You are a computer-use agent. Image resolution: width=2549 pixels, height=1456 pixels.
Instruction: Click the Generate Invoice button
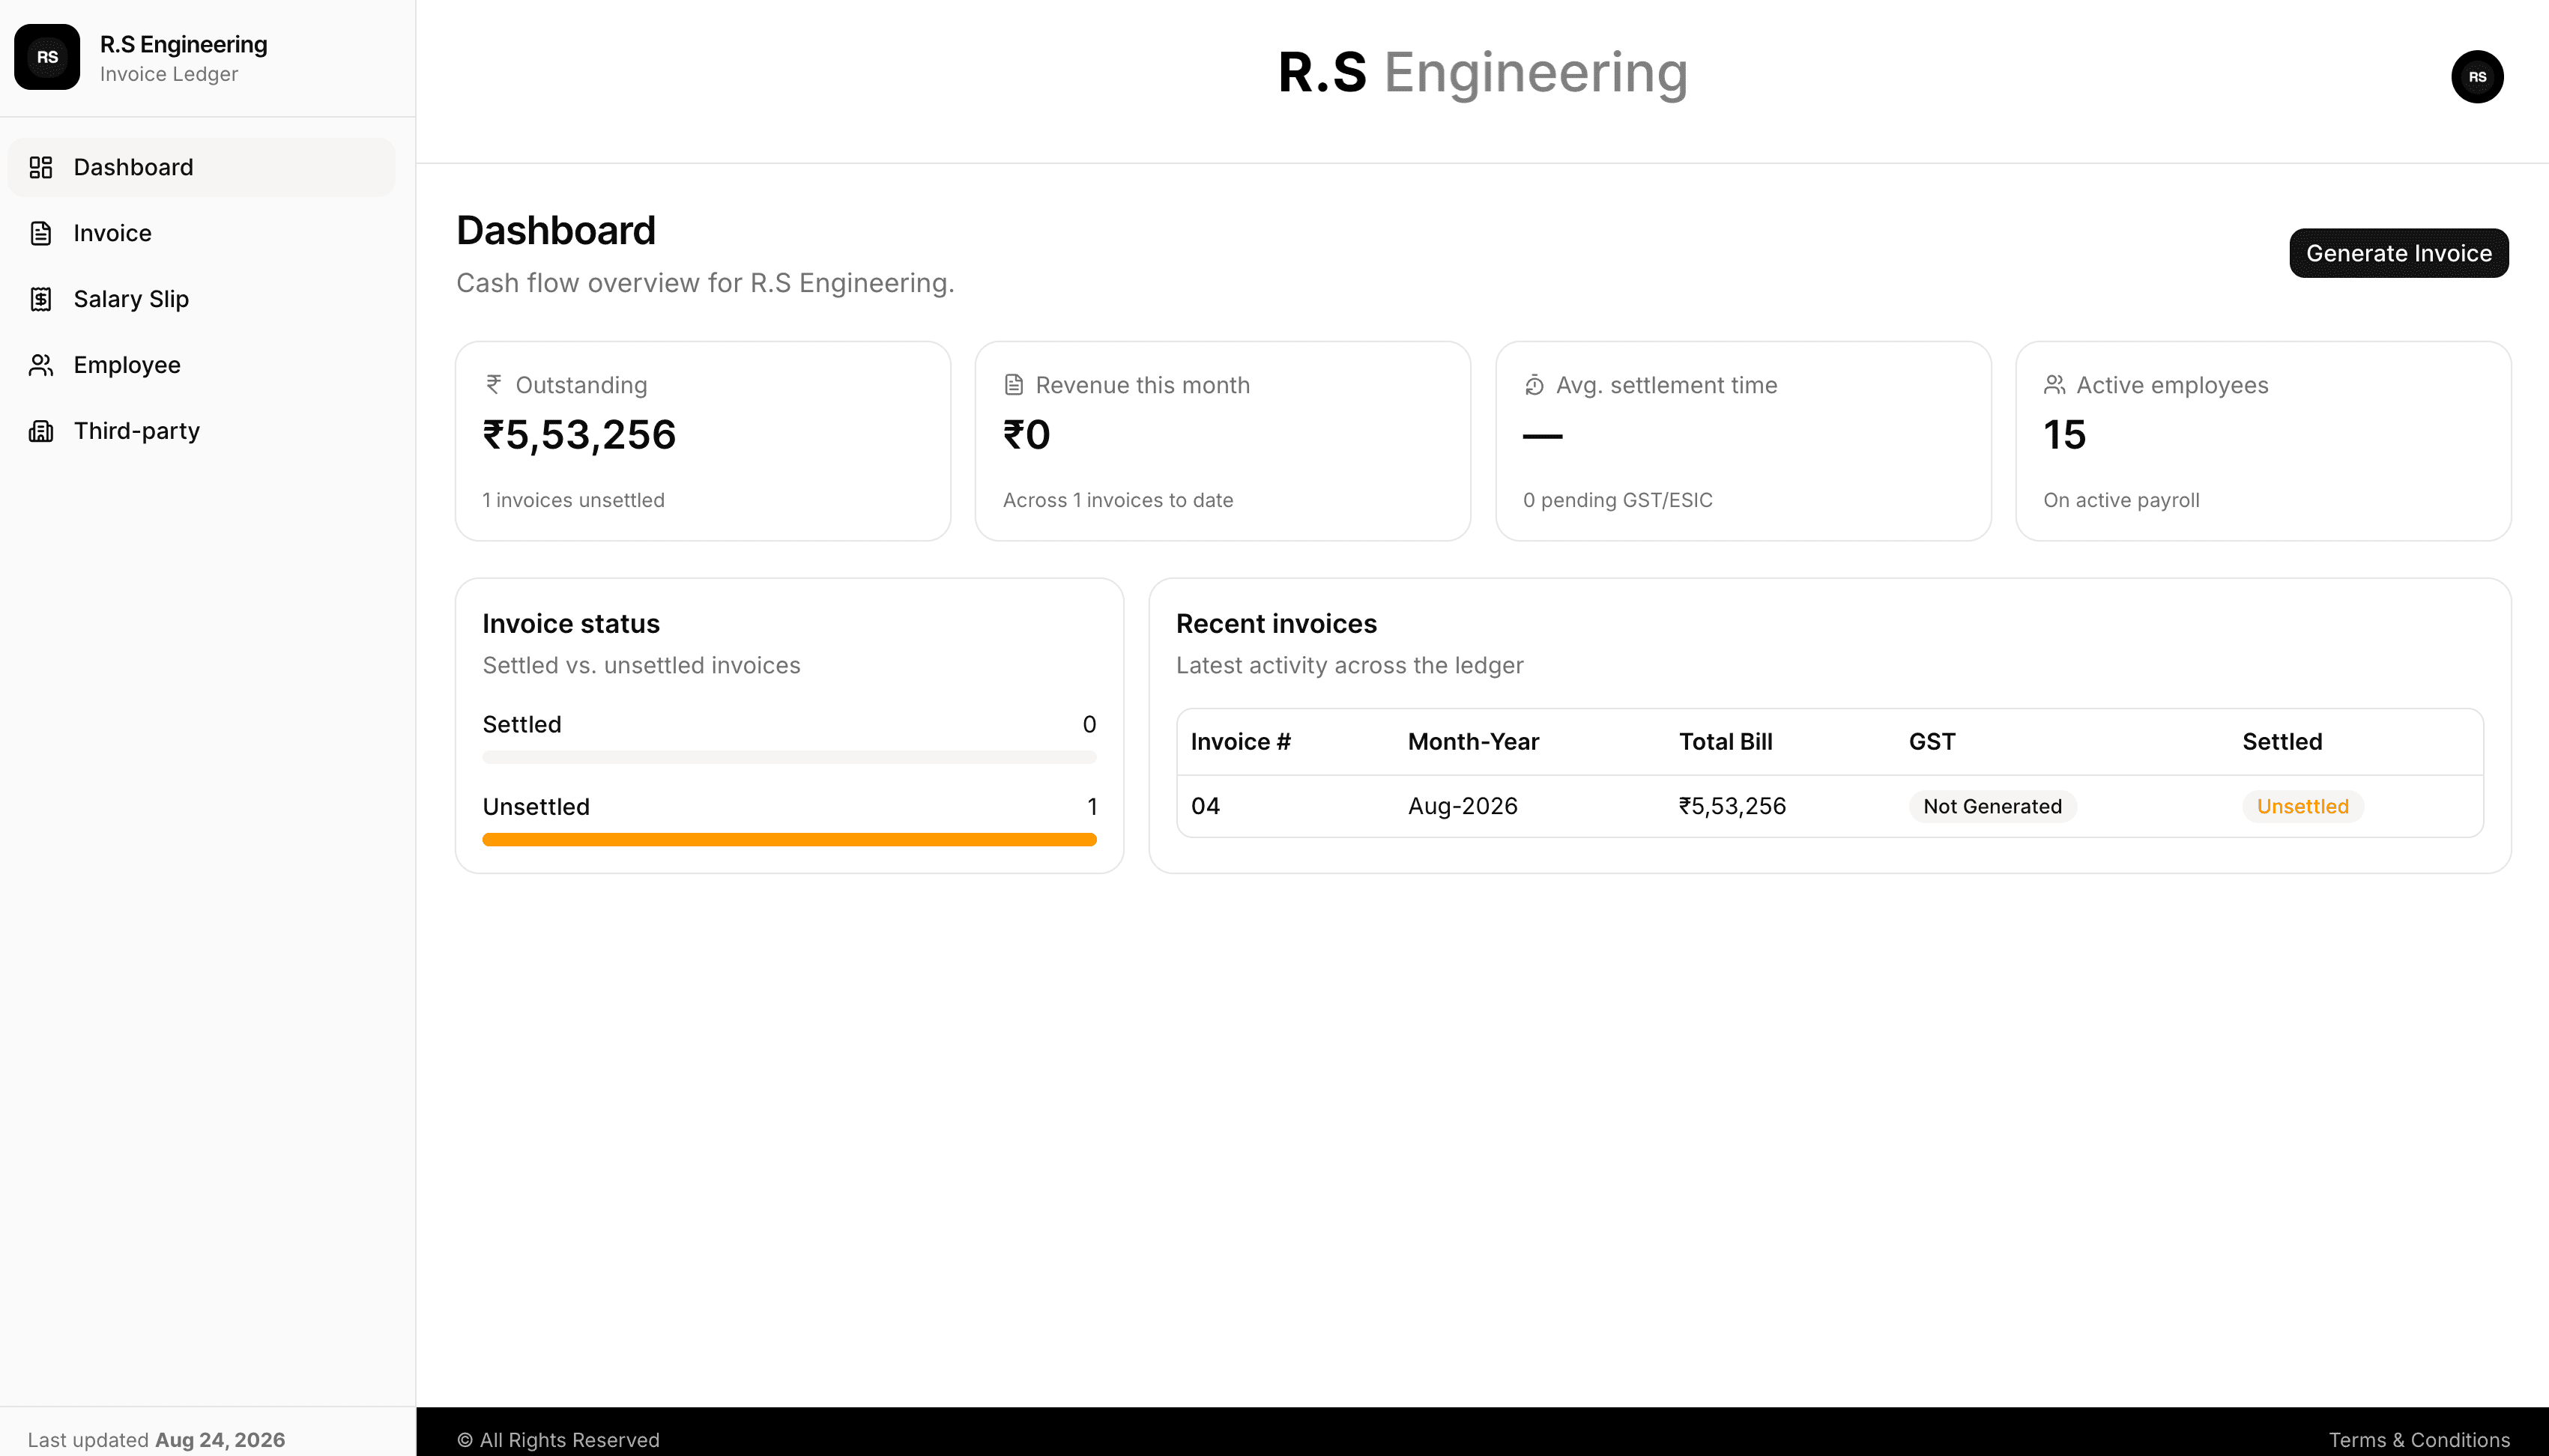pyautogui.click(x=2398, y=253)
